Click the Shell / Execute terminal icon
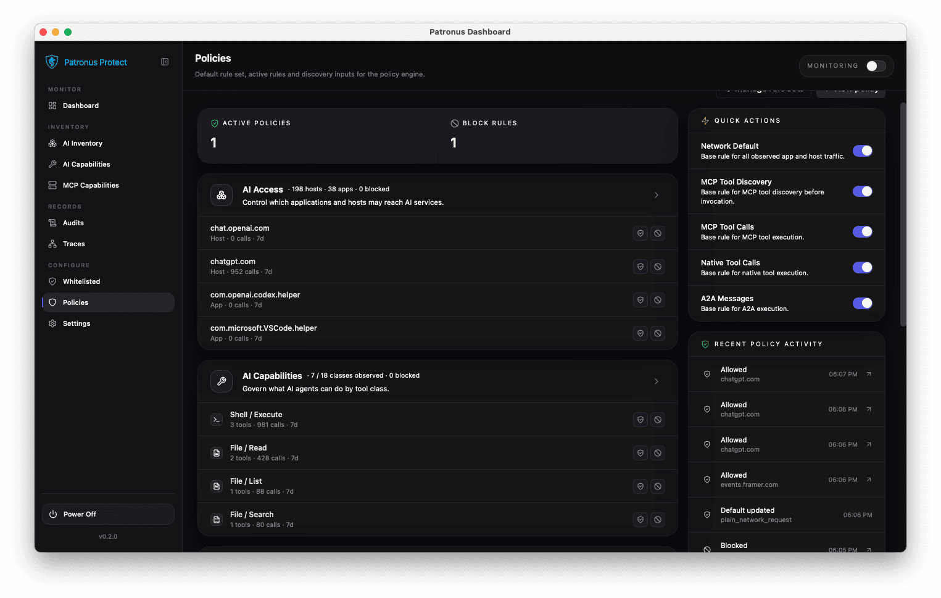The image size is (941, 598). click(217, 420)
